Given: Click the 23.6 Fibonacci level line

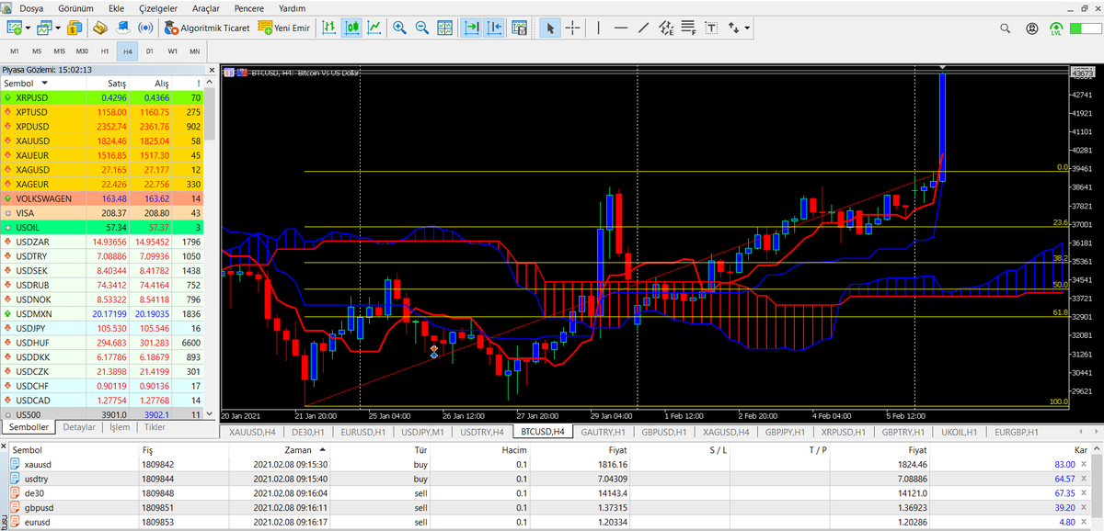Looking at the screenshot, I should pyautogui.click(x=685, y=227).
